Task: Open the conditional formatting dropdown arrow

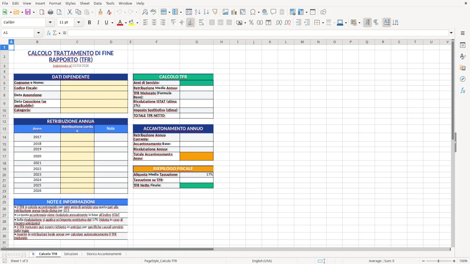Action: [x=359, y=23]
